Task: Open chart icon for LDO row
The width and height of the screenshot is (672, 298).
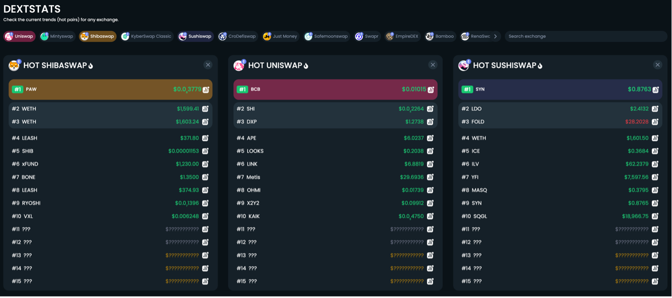Action: [655, 109]
